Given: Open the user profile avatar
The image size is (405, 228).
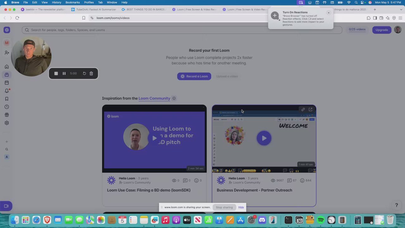Looking at the screenshot, I should tap(398, 30).
